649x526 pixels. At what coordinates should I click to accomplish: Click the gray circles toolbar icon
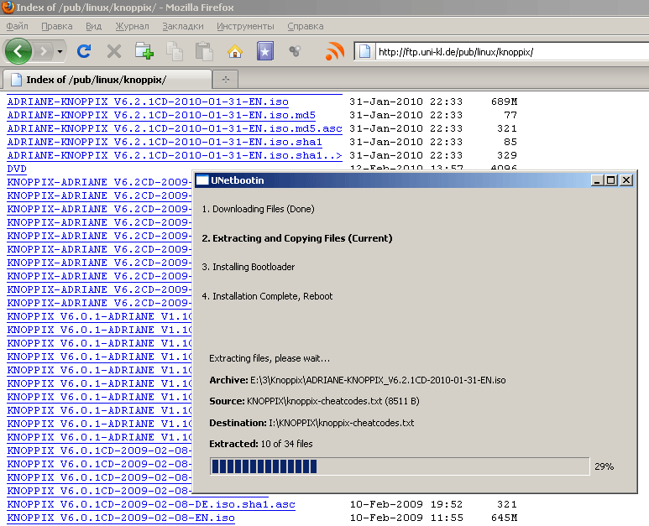pos(295,51)
